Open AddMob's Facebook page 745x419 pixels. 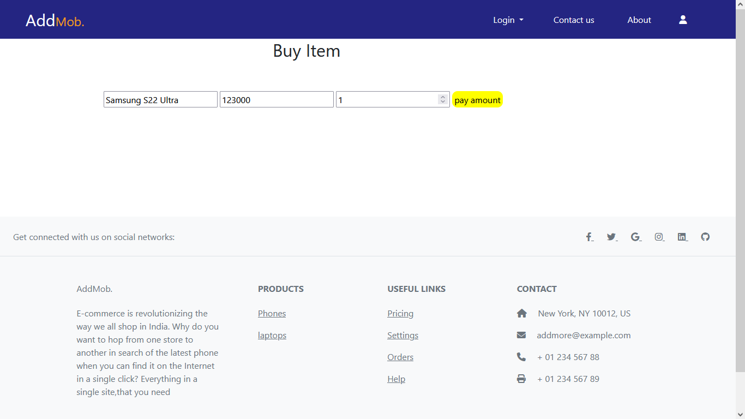click(x=589, y=237)
